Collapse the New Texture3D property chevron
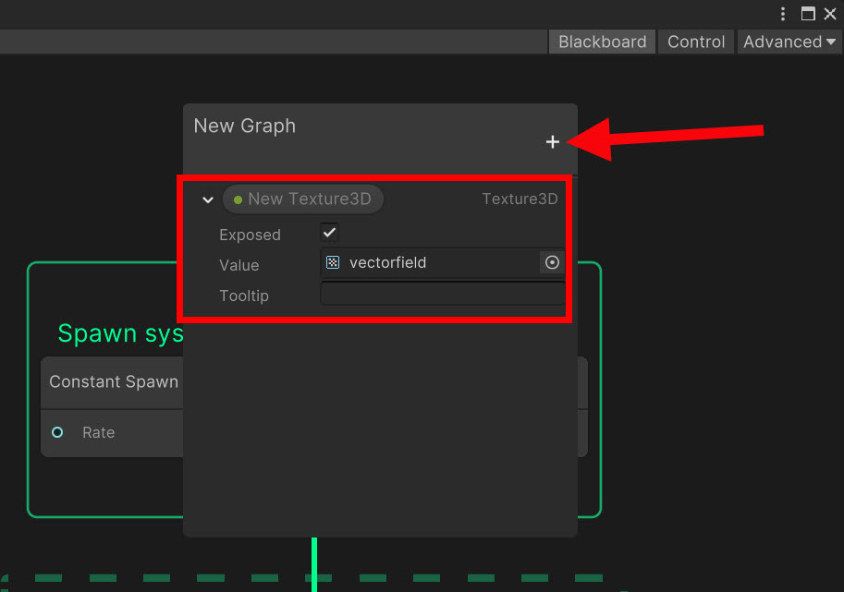 point(208,200)
